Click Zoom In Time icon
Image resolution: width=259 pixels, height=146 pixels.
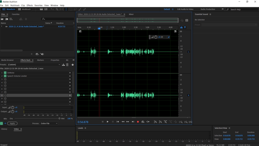(165, 122)
